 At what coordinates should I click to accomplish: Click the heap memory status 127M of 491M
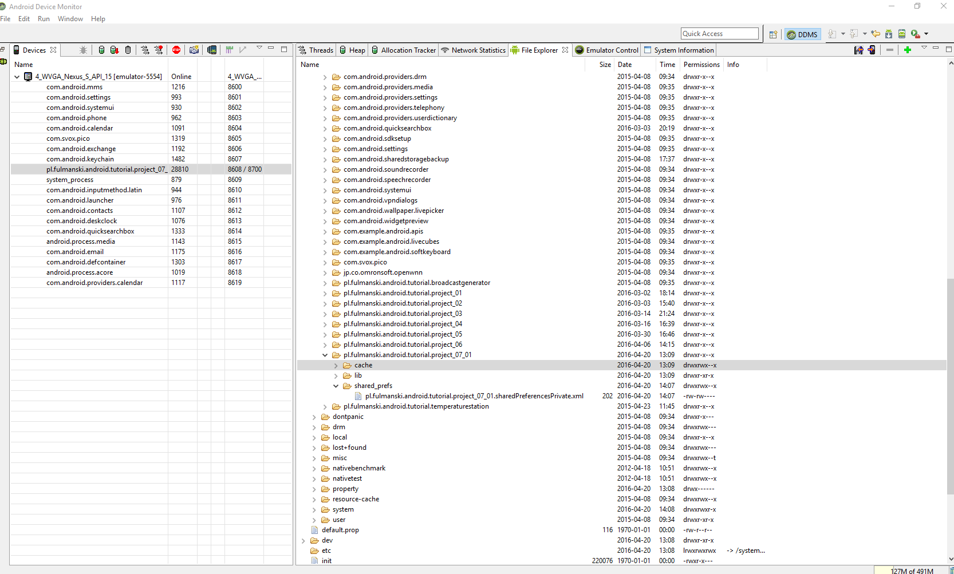point(912,571)
